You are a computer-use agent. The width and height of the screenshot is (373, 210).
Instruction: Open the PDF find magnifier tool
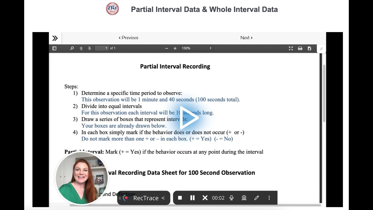coord(72,48)
